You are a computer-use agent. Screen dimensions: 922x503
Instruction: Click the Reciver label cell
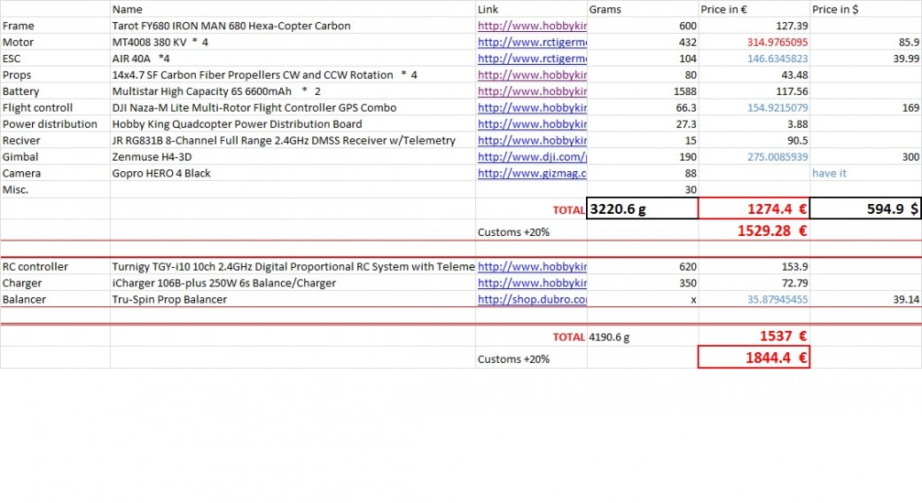(55, 141)
